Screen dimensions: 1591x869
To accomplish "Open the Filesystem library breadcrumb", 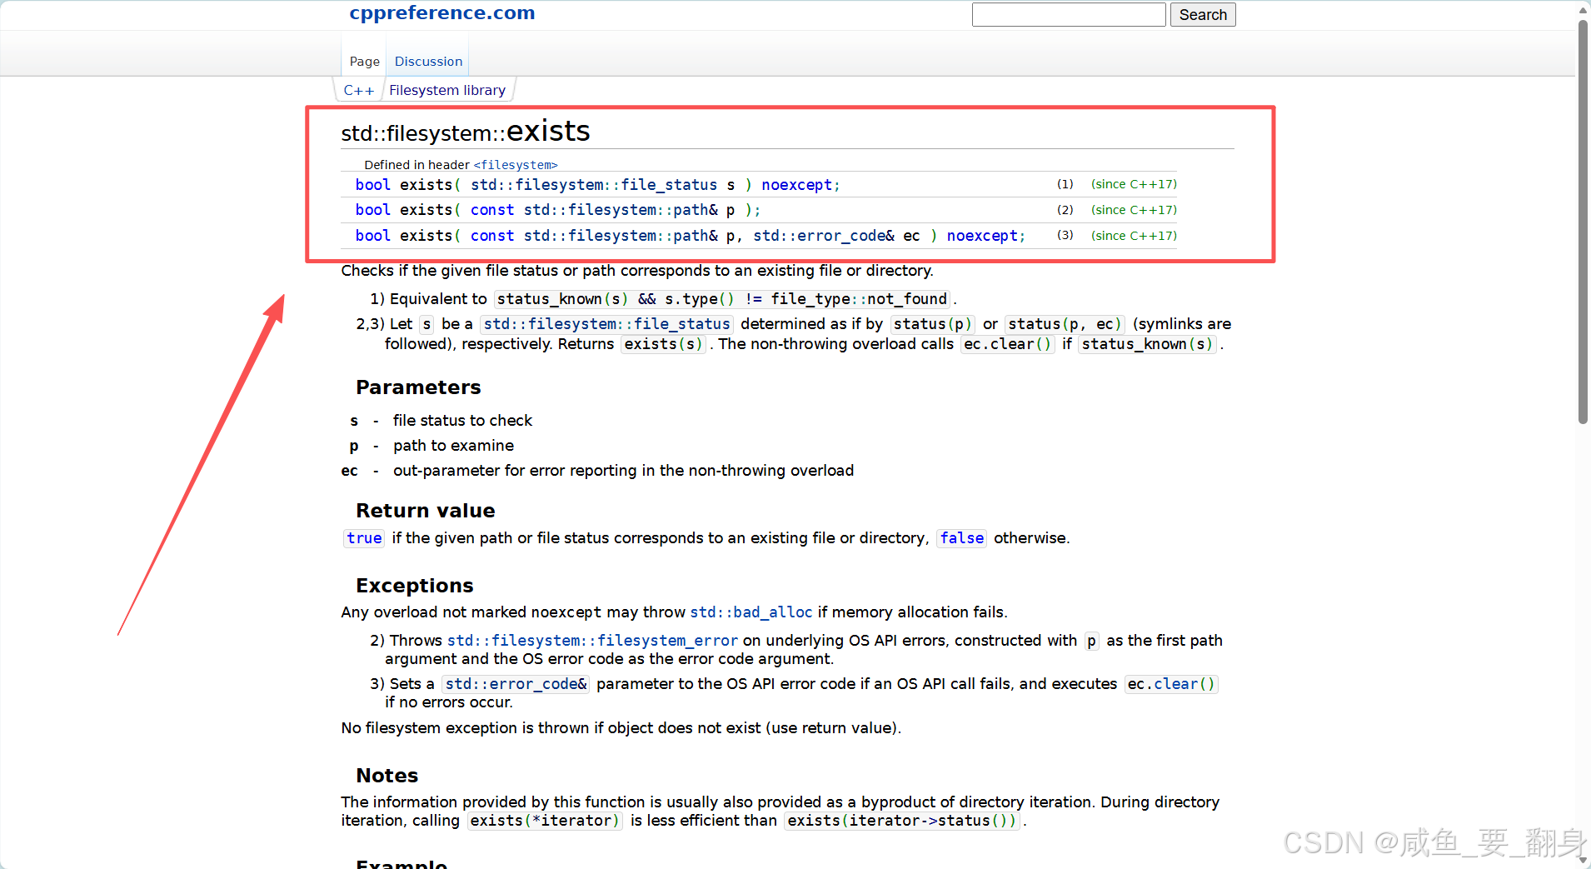I will (447, 90).
